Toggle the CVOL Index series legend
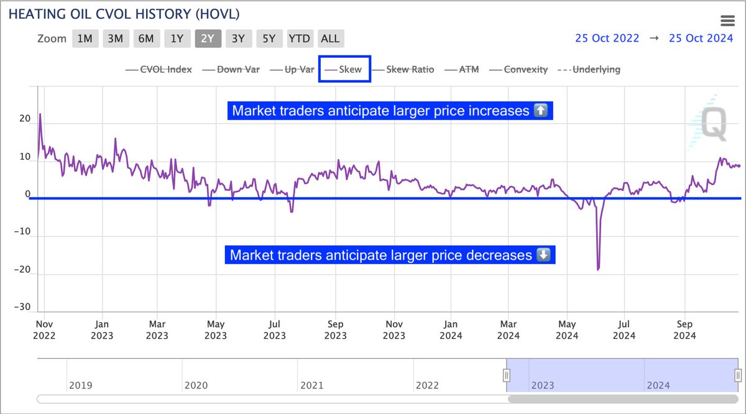Screen dimensions: 746x414 (159, 70)
